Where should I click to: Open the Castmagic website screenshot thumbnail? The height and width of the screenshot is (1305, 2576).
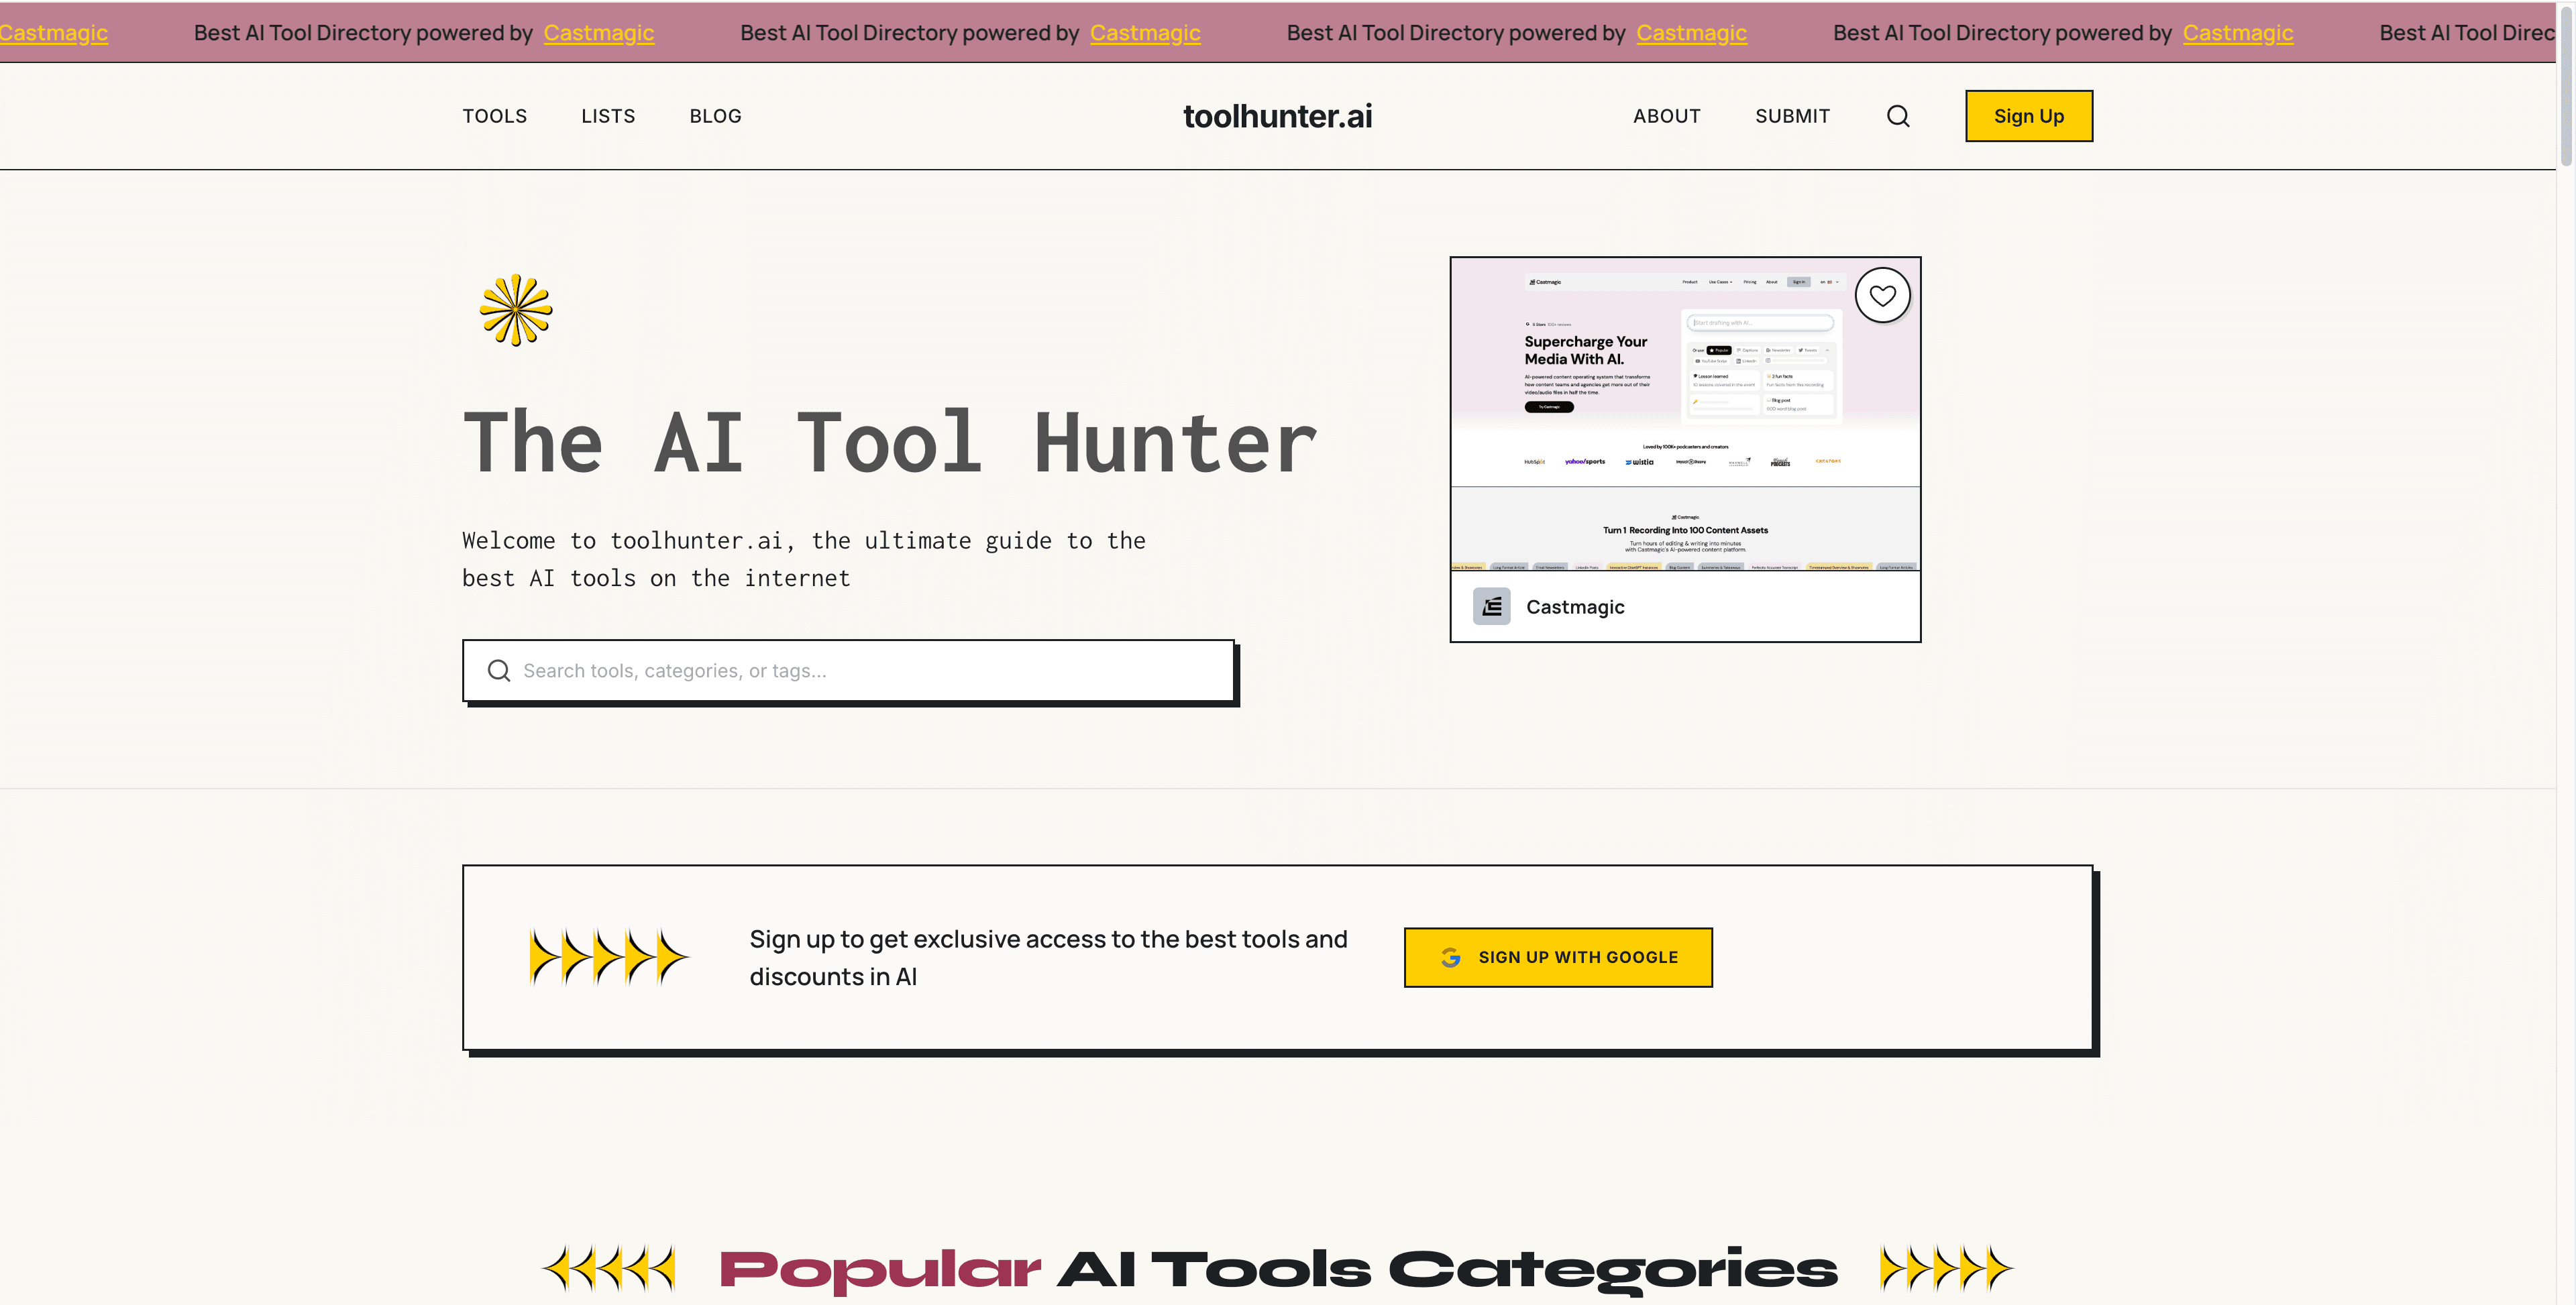[x=1685, y=414]
